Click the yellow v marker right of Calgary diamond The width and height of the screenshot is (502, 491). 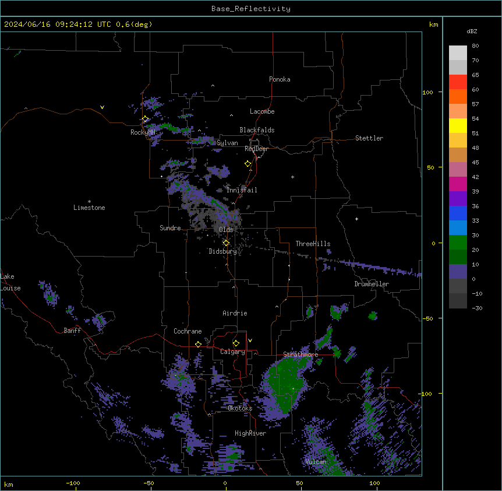coord(250,341)
